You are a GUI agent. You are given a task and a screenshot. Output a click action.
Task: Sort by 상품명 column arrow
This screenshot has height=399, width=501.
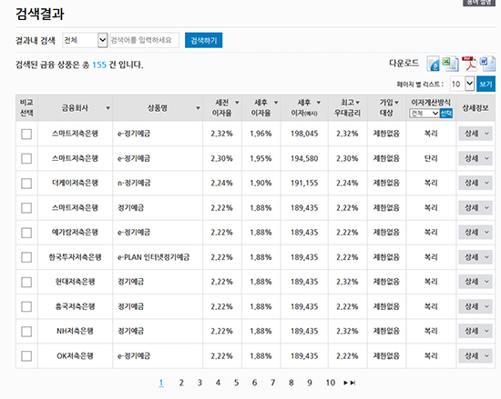[198, 108]
